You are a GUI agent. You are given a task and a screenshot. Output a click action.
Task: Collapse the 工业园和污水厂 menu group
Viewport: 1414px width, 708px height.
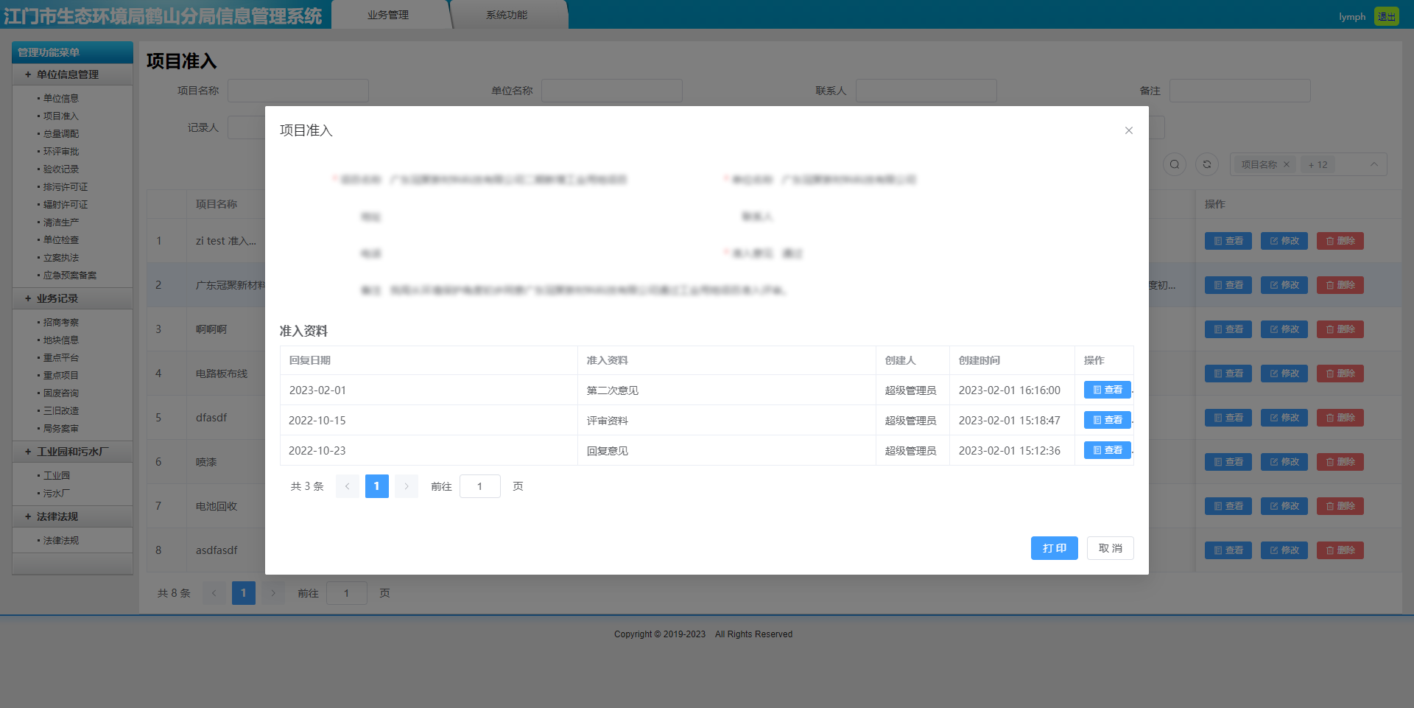point(72,452)
